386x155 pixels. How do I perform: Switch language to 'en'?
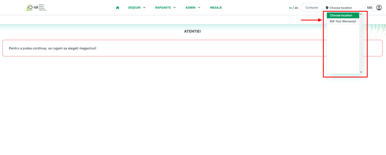(x=296, y=8)
